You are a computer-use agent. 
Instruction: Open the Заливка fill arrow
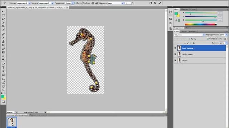pyautogui.click(x=226, y=43)
